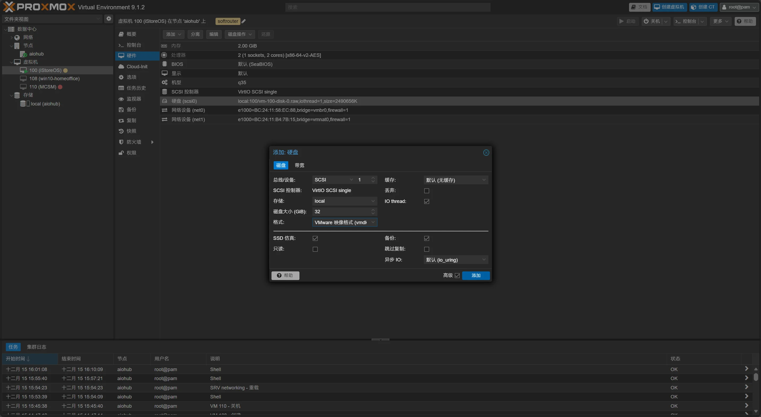761x417 pixels.
Task: Open the Firewall (防火墙) section
Action: [x=134, y=142]
